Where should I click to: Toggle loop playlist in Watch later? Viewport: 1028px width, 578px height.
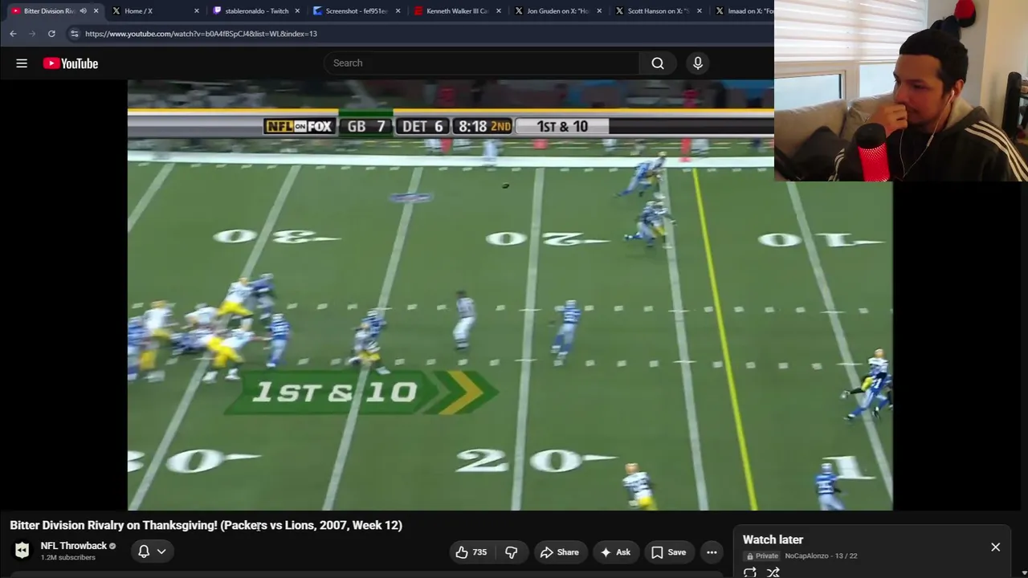pyautogui.click(x=750, y=572)
